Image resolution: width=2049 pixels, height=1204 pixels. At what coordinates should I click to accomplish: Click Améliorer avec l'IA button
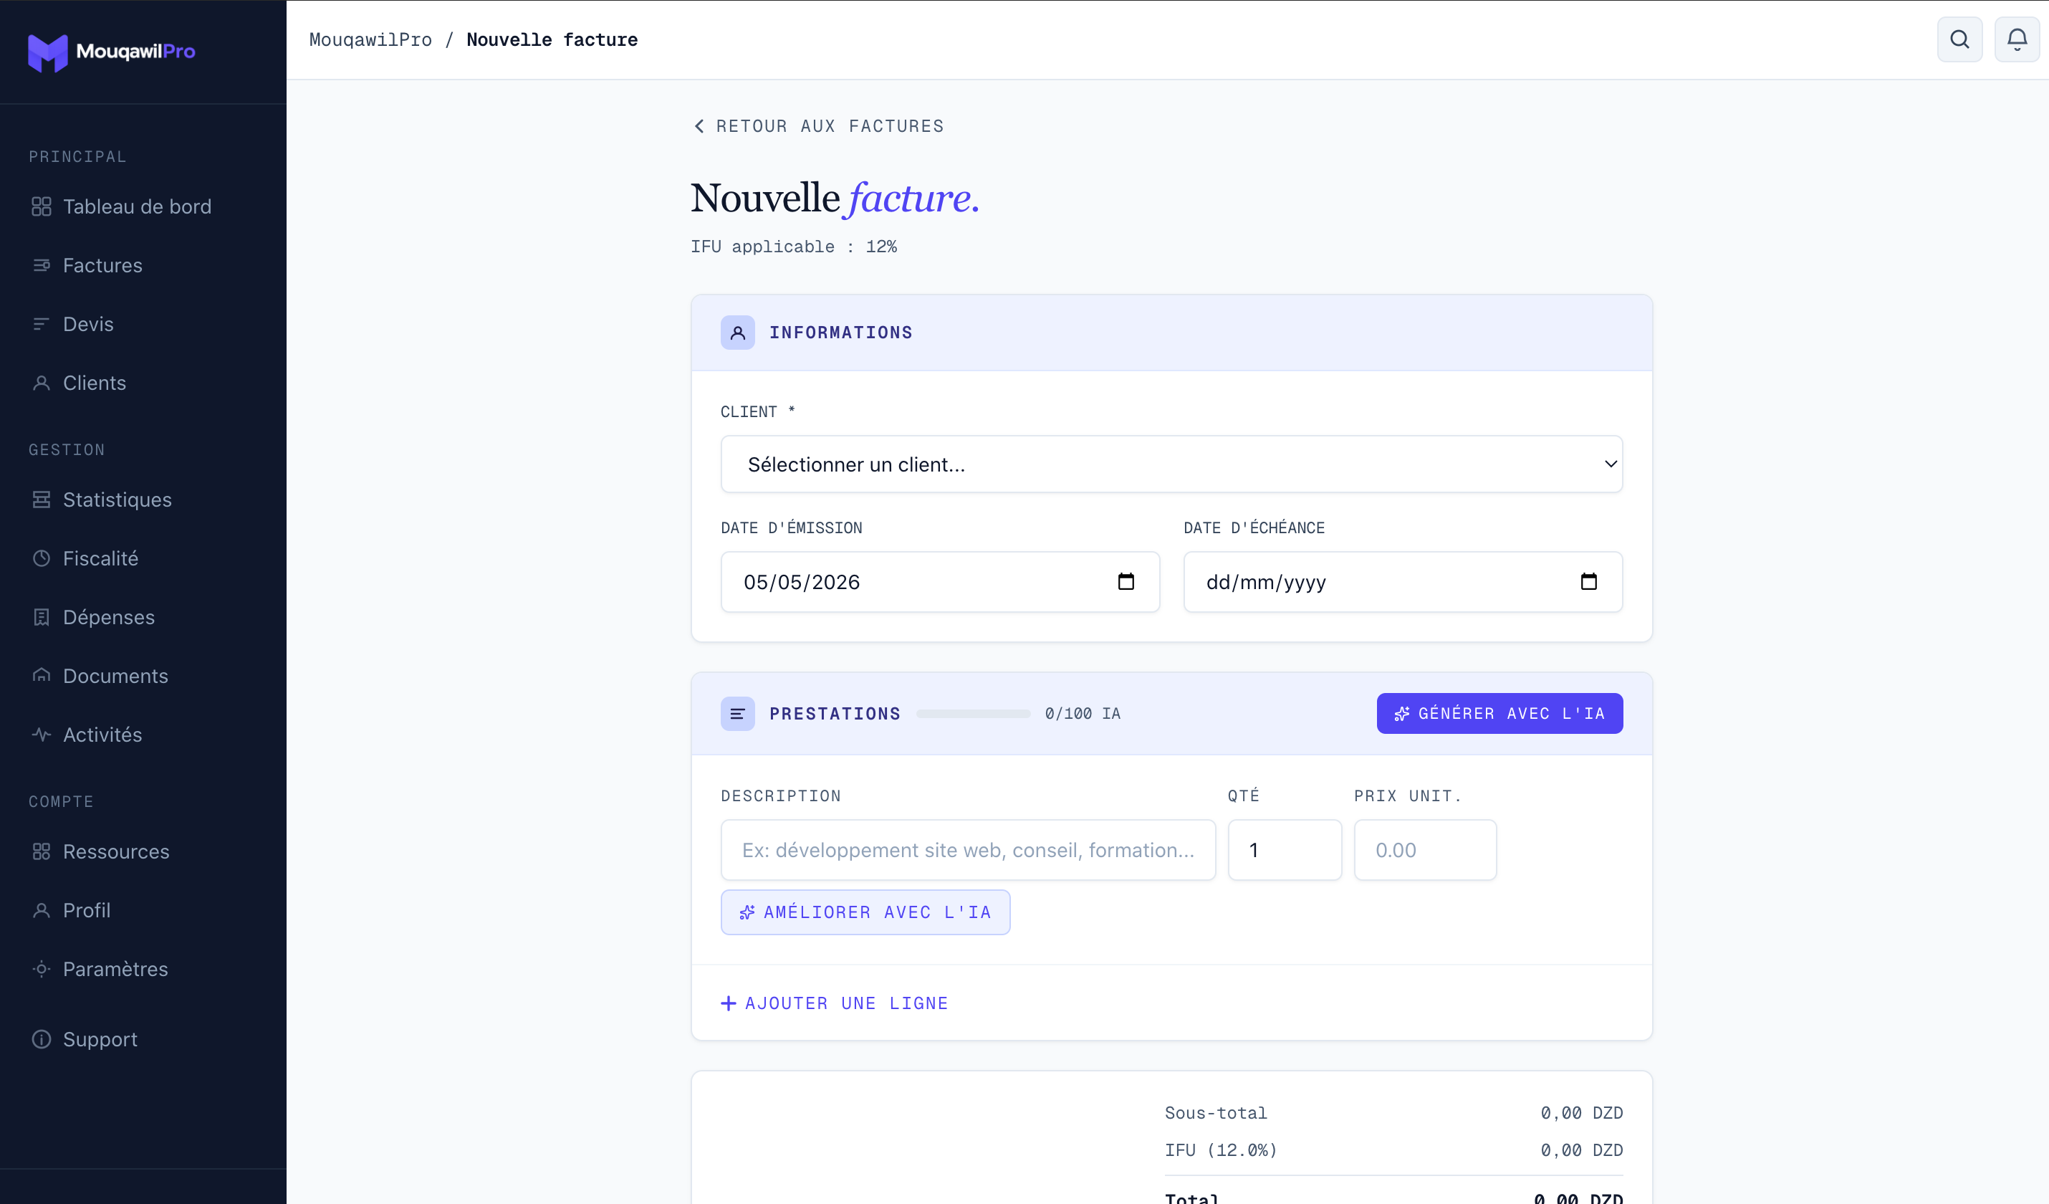pos(865,912)
